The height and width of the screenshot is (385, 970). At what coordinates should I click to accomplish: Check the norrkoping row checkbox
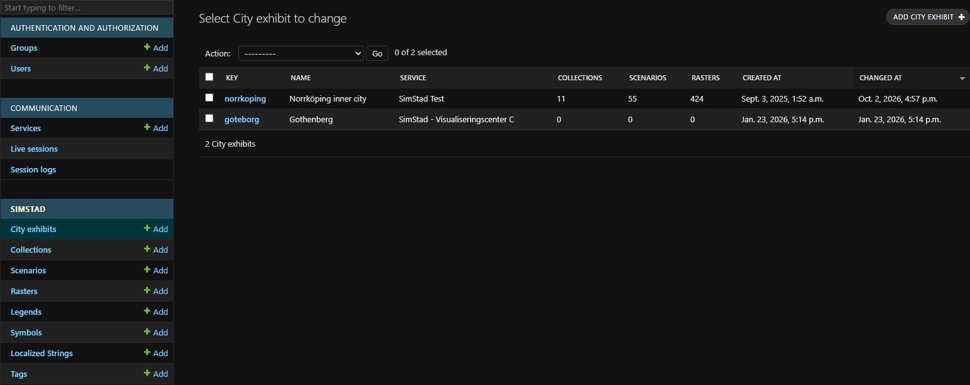[x=210, y=98]
